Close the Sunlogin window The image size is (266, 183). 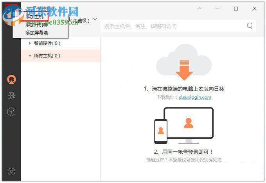(254, 9)
